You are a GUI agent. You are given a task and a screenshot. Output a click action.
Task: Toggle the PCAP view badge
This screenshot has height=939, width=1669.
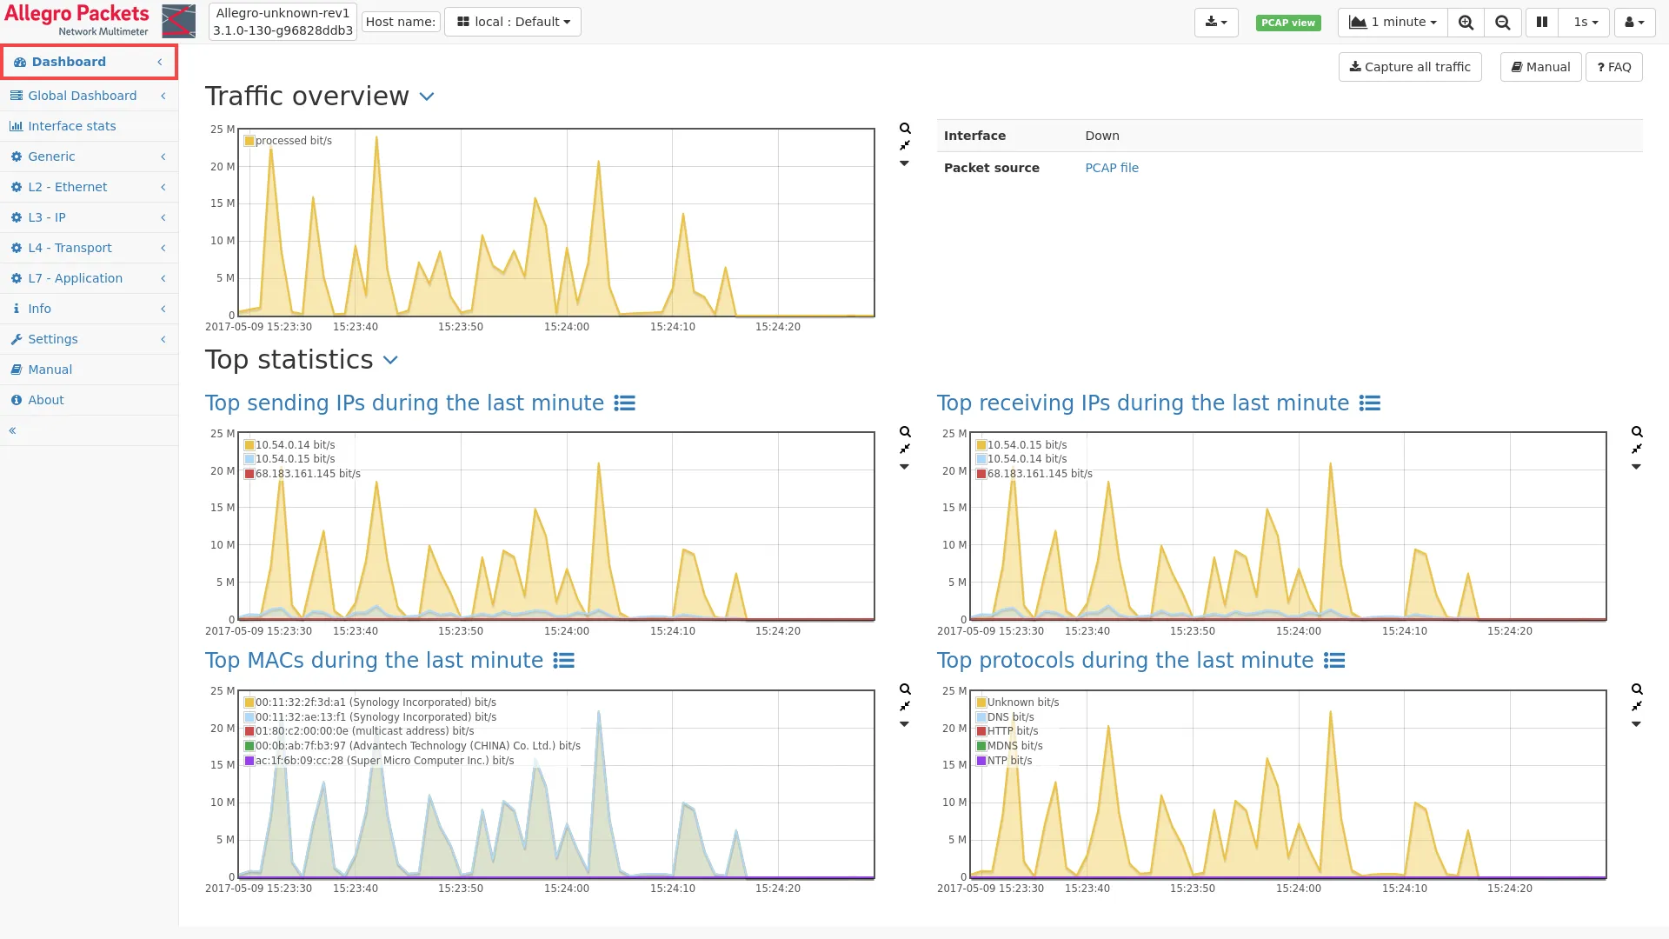point(1287,23)
